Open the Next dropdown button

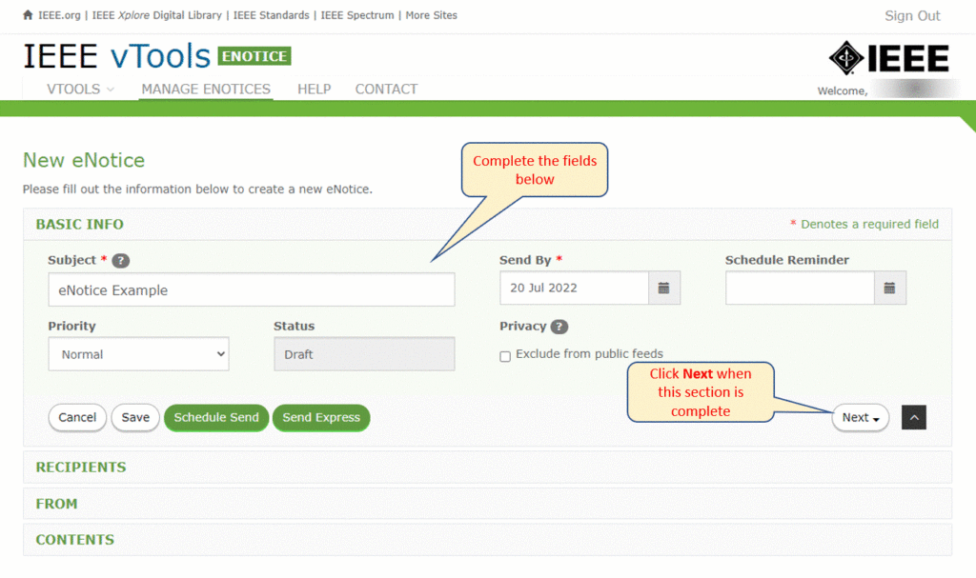pos(859,417)
